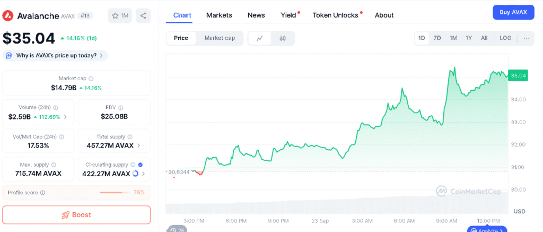Click the $25.08B FDV value
The width and height of the screenshot is (543, 232).
pos(115,117)
